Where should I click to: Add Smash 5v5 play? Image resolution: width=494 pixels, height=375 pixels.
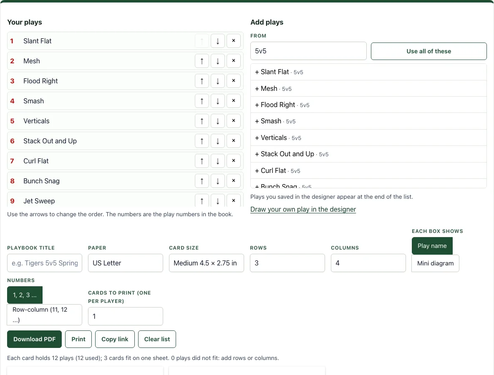point(368,121)
